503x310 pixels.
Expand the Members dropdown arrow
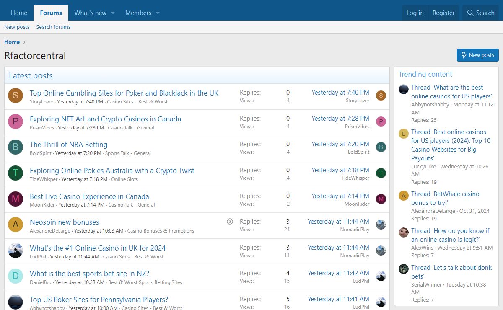pos(158,13)
